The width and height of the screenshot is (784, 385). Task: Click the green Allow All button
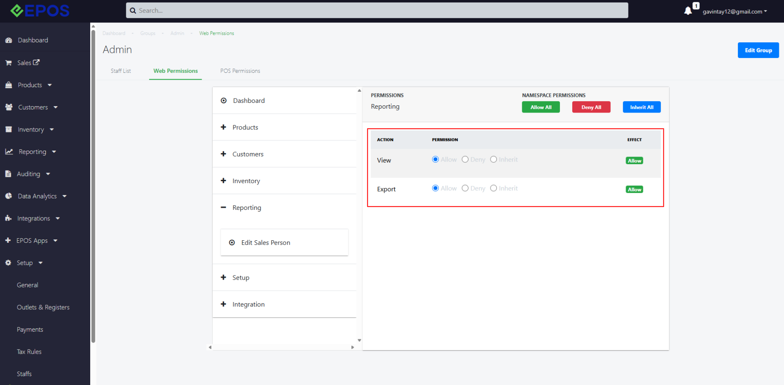click(541, 107)
